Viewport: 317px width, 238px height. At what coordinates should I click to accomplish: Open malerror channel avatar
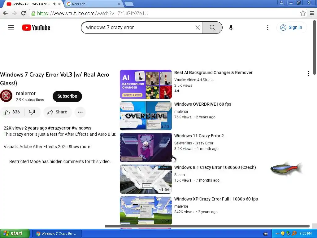pos(6,96)
